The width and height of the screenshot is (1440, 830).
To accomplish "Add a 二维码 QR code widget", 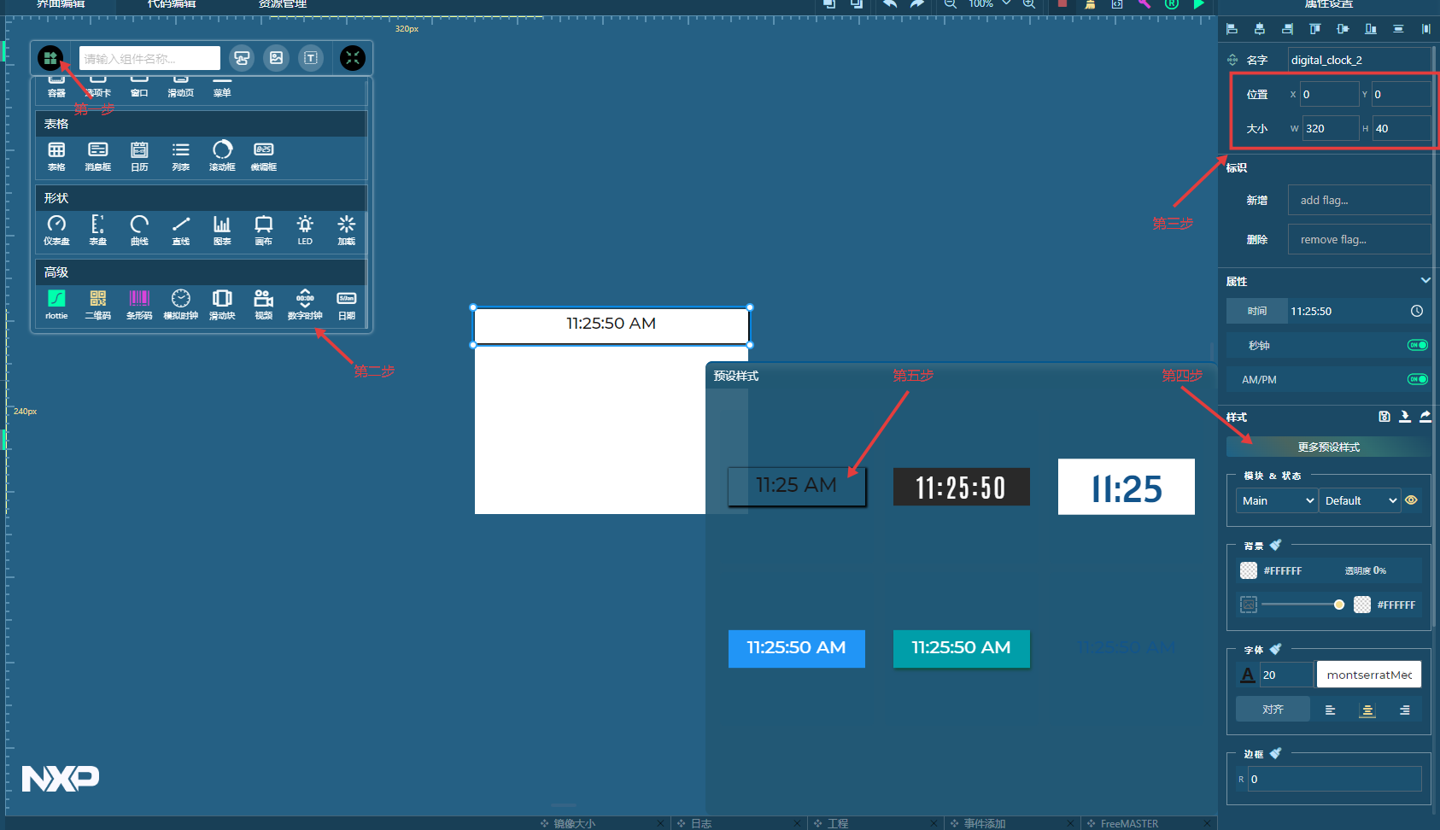I will pyautogui.click(x=97, y=303).
